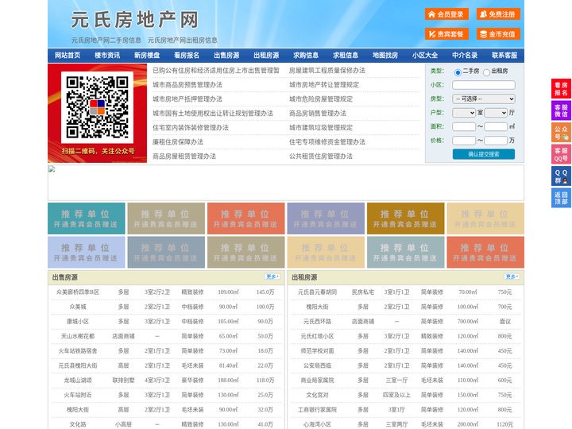The width and height of the screenshot is (572, 429).
Task: Open 住宅专项维修资金管理办法 link
Action: click(327, 142)
